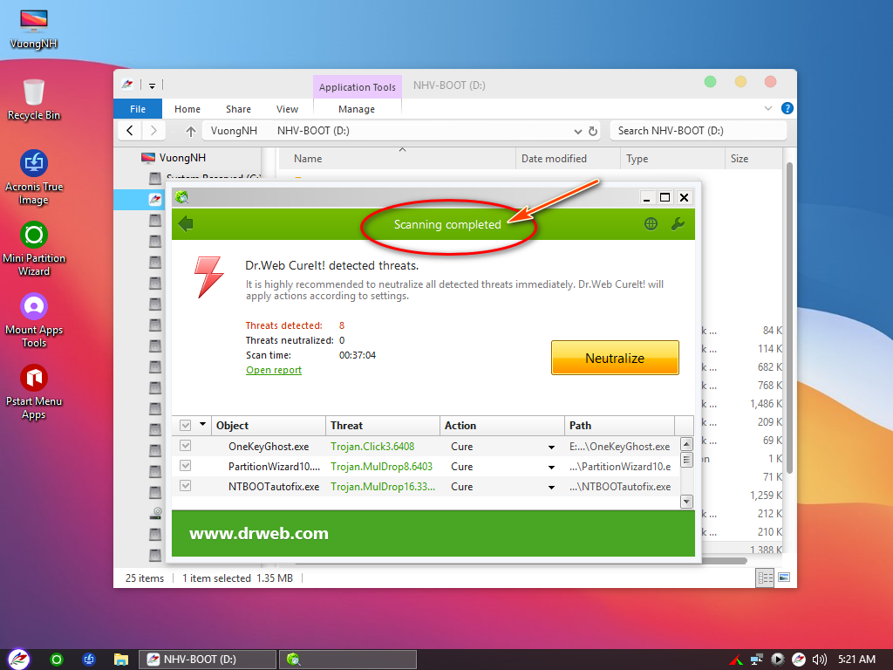Click the Trojan.Click3.6408 threat name
Viewport: 893px width, 670px height.
(372, 447)
